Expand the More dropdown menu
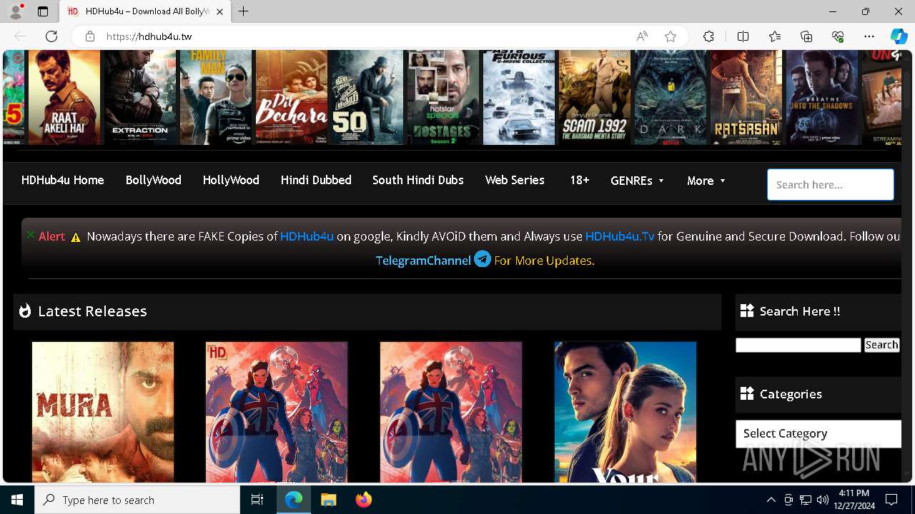The height and width of the screenshot is (514, 915). (706, 181)
